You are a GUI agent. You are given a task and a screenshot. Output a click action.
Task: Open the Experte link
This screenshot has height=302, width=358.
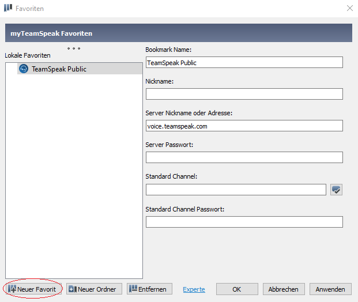194,289
